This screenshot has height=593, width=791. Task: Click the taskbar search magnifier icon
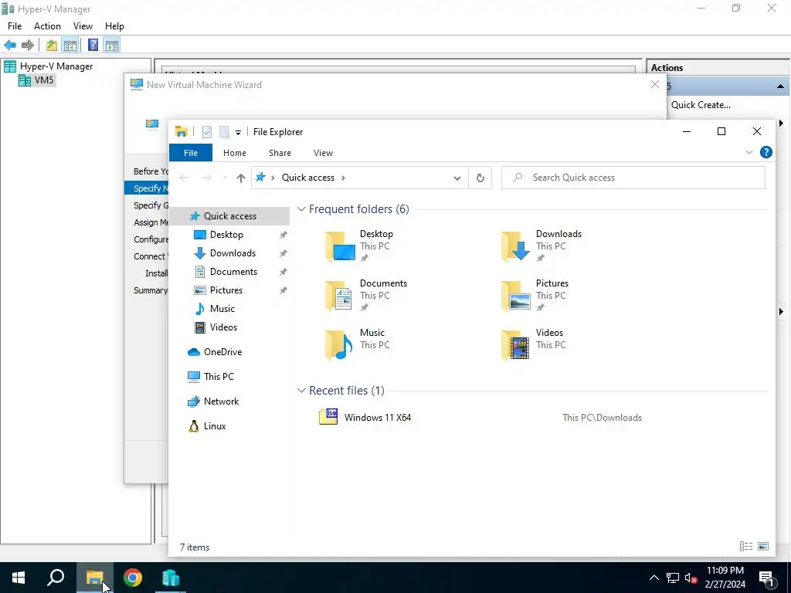click(x=56, y=578)
